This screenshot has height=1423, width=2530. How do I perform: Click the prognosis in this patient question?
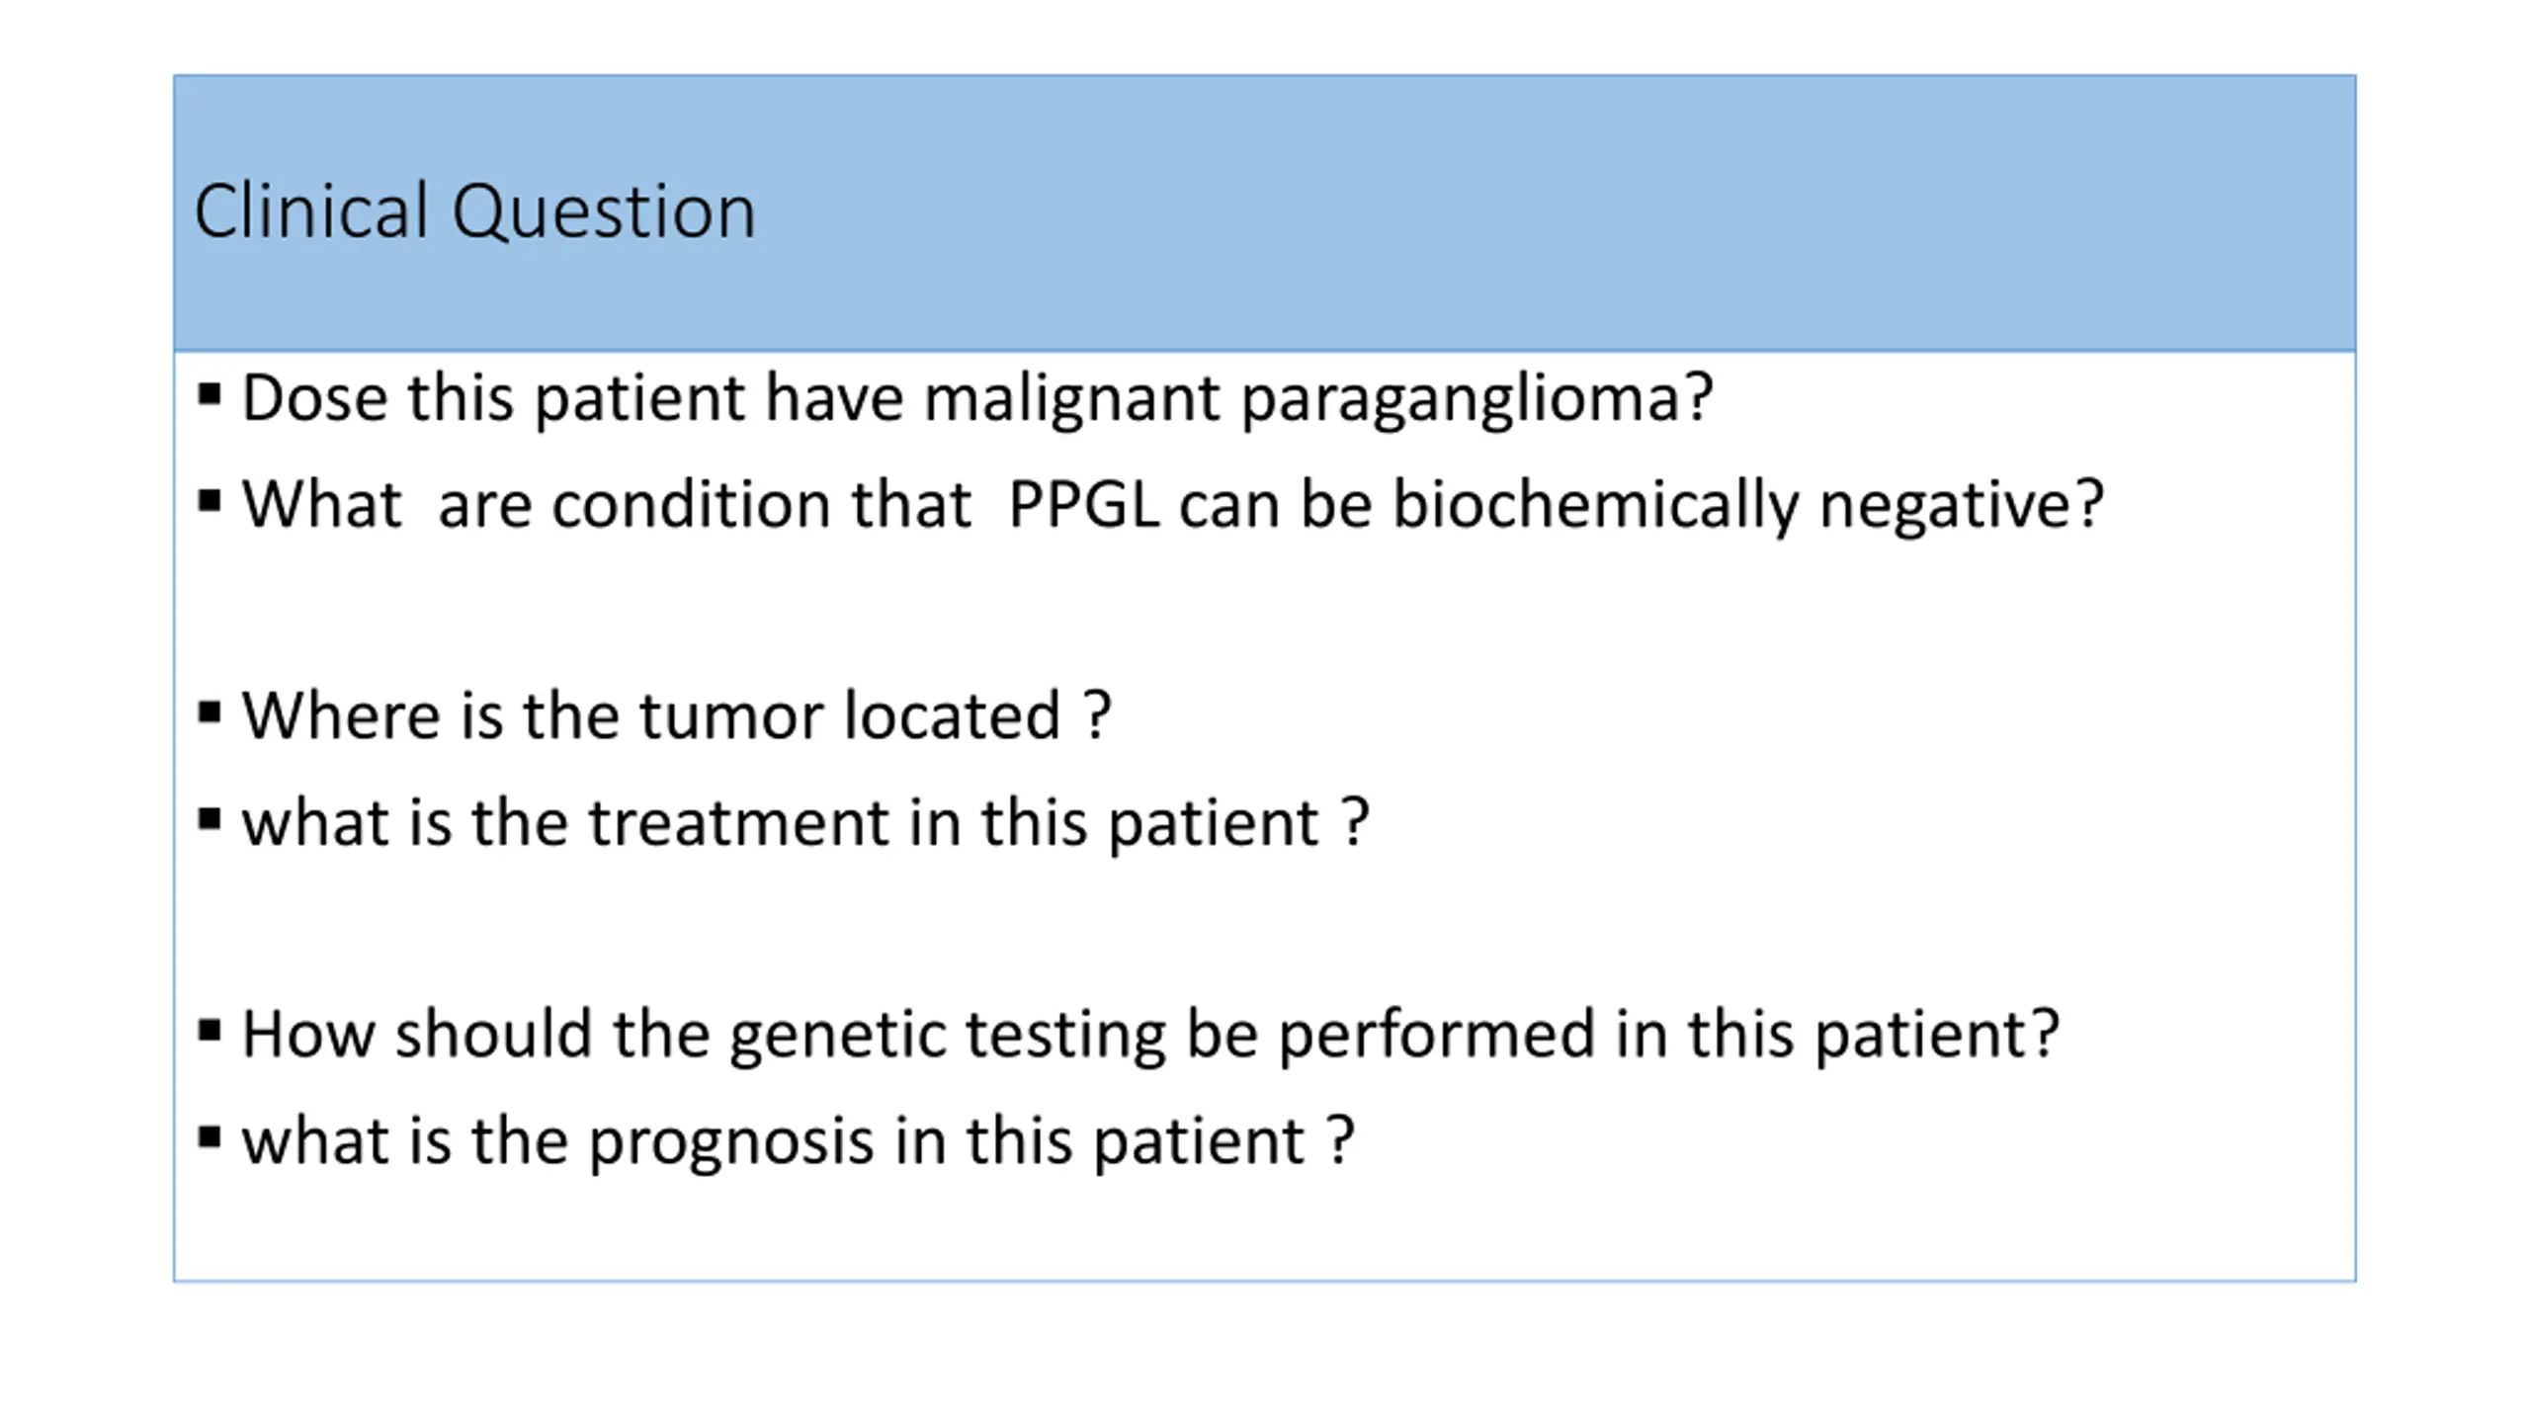[798, 1142]
